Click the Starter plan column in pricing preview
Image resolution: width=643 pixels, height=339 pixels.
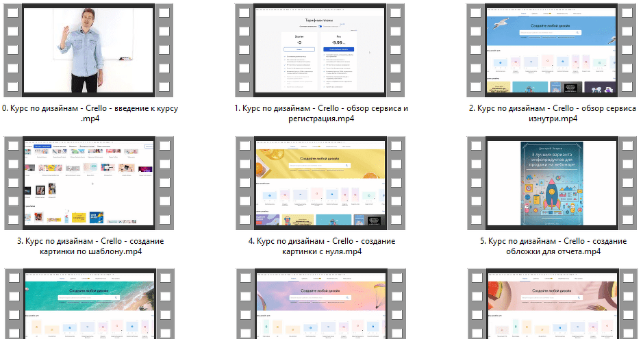298,62
